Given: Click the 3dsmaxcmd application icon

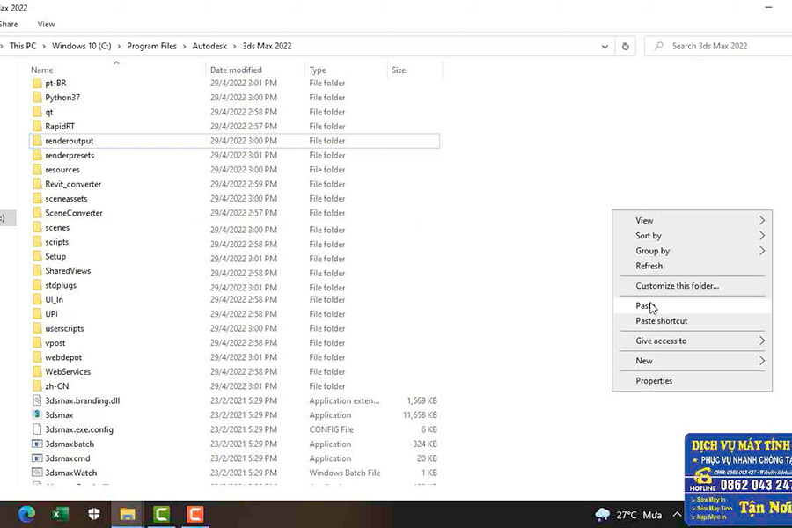Looking at the screenshot, I should pyautogui.click(x=37, y=458).
